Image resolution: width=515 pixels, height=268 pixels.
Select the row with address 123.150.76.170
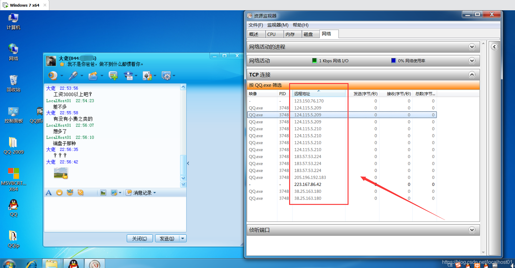point(342,101)
